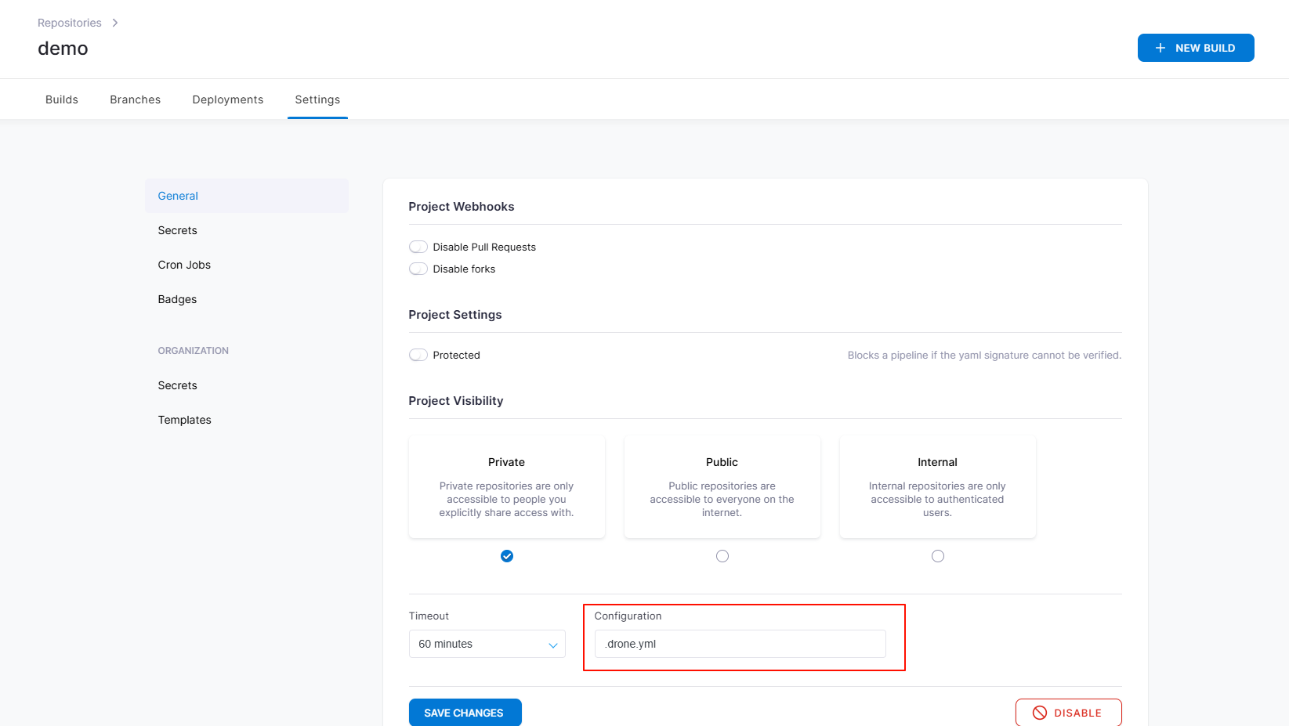Click the Save Changes button
The height and width of the screenshot is (726, 1289).
[x=465, y=713]
